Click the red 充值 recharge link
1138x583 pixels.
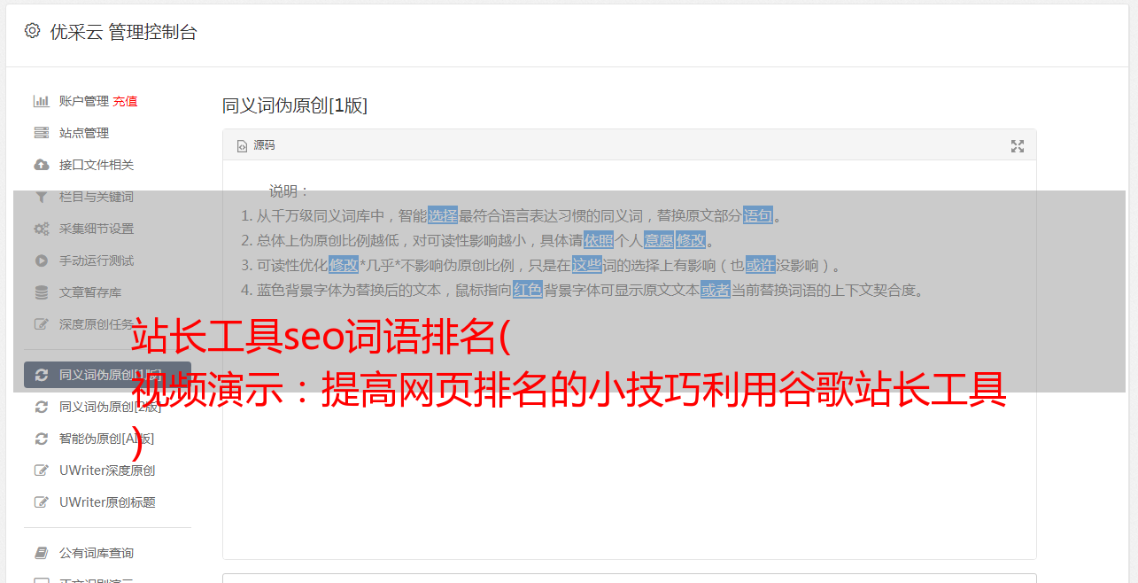tap(125, 101)
